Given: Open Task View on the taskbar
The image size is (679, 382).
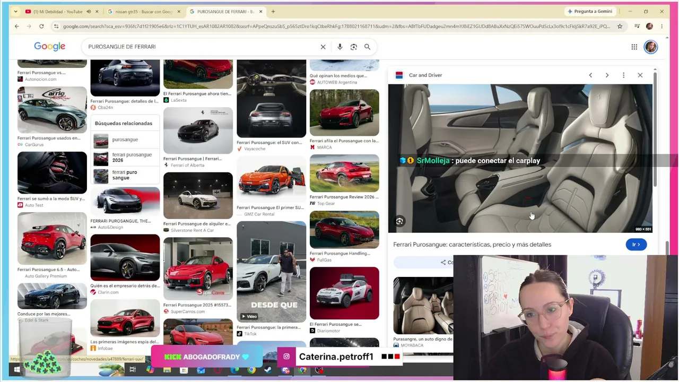Looking at the screenshot, I should 133,370.
